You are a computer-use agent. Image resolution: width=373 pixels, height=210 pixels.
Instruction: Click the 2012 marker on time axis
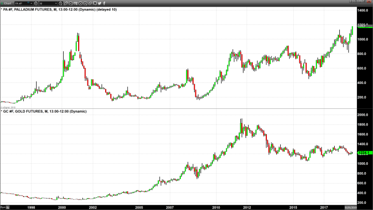[x=247, y=206]
